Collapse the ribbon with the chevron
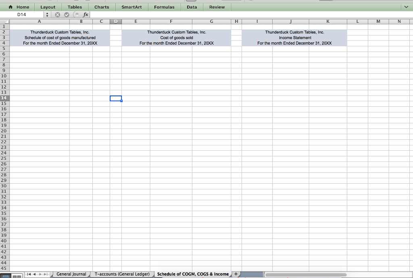 [x=406, y=7]
